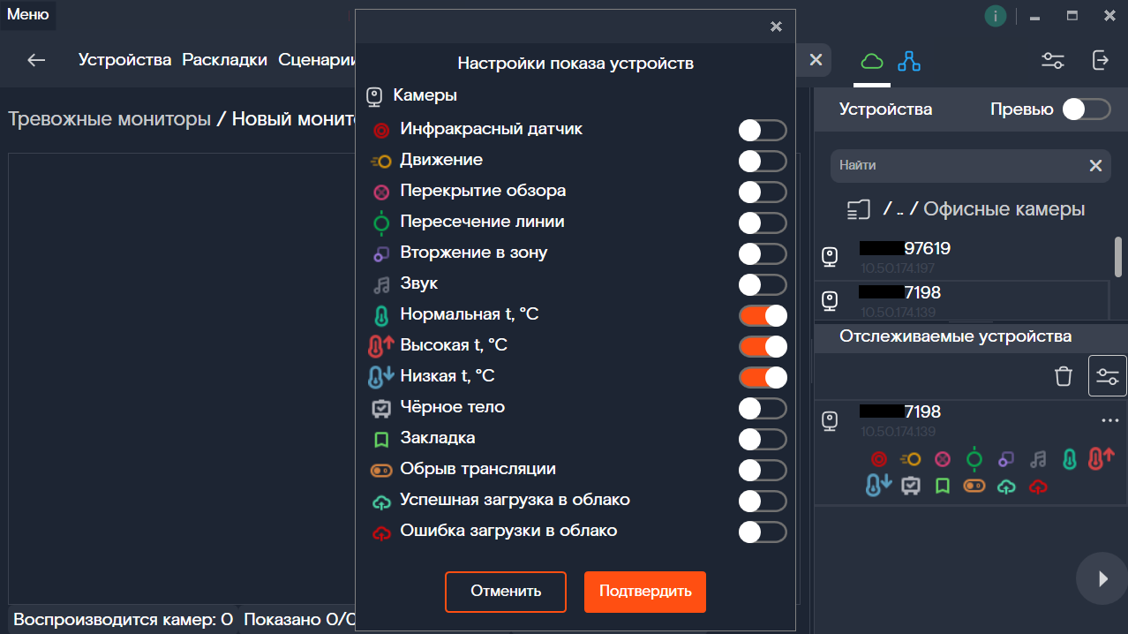Enable the Чёрное тело switch
Viewport: 1128px width, 634px height.
(763, 409)
